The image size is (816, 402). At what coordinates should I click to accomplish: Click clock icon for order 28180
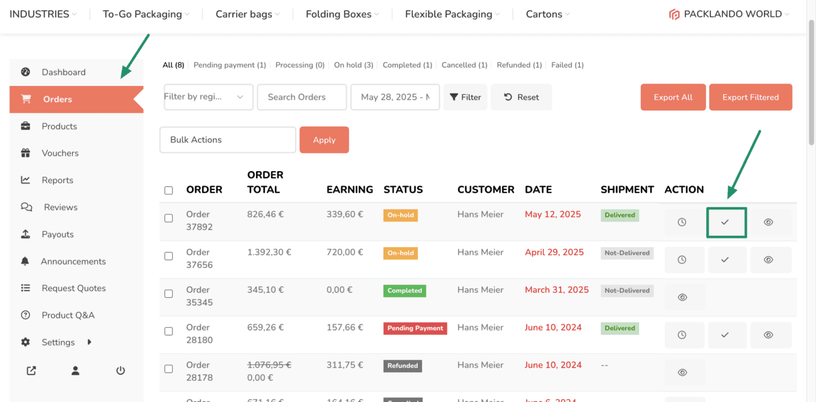[682, 335]
